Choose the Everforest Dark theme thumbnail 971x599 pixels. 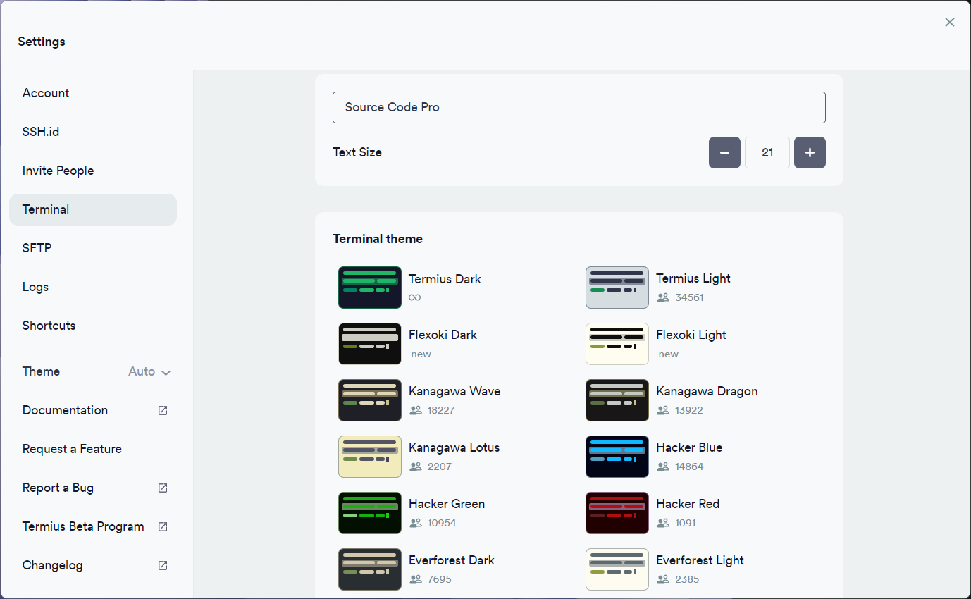(x=370, y=569)
